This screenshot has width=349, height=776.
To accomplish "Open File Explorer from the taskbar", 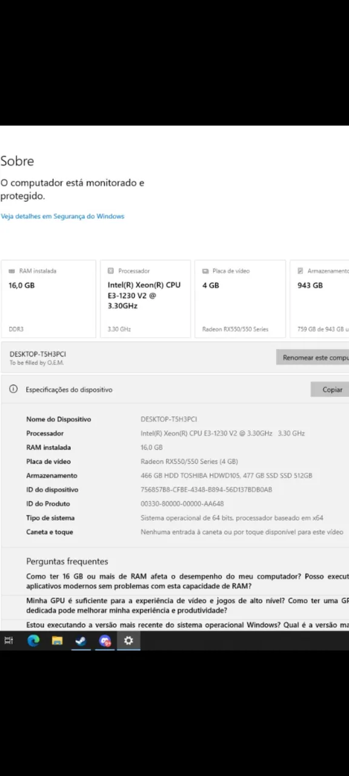I will [57, 641].
